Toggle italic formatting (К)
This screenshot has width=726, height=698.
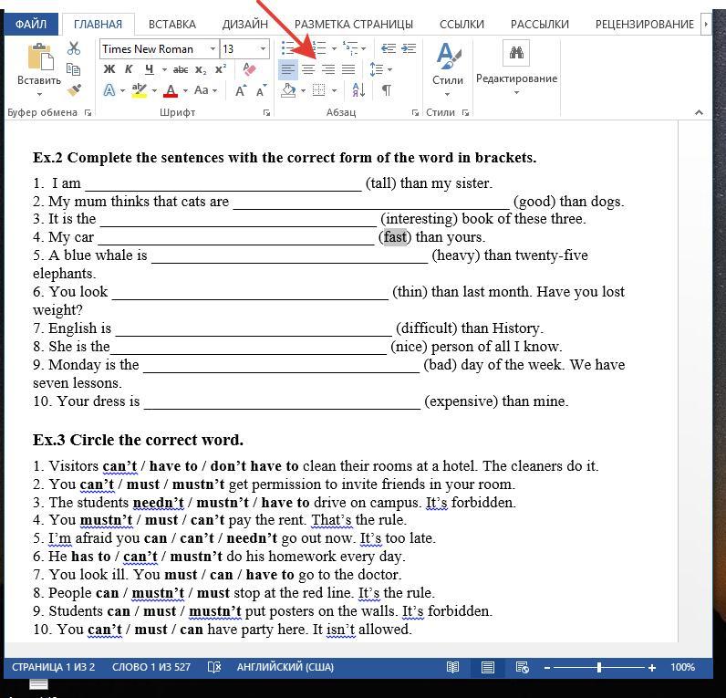tap(129, 69)
